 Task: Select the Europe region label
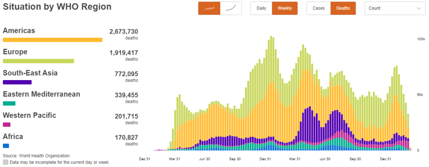[x=15, y=52]
